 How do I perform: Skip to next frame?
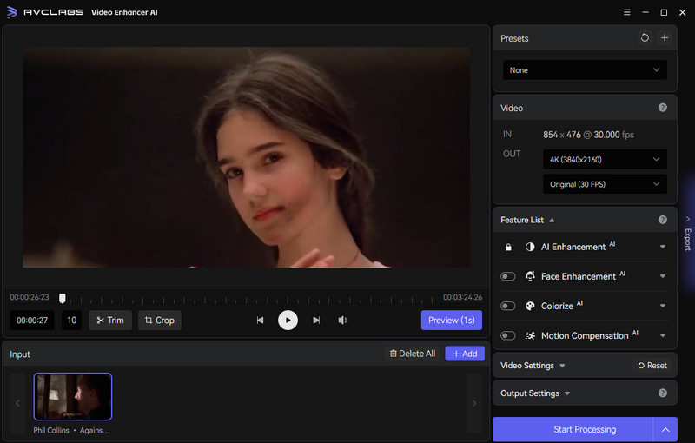(316, 321)
